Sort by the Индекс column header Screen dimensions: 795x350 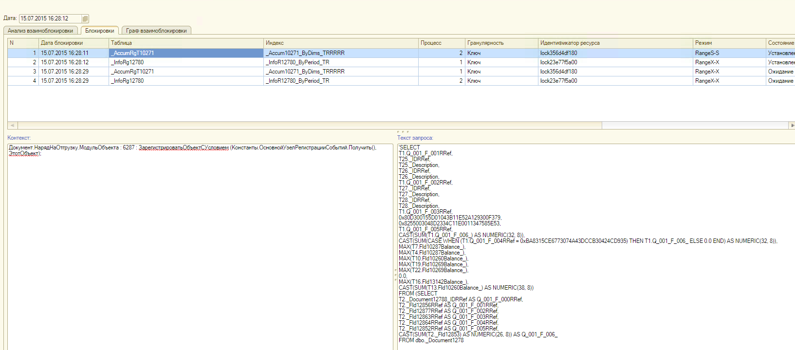pyautogui.click(x=341, y=43)
